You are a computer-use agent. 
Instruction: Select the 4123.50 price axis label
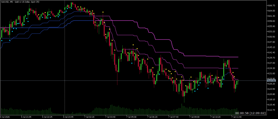coord(271,89)
